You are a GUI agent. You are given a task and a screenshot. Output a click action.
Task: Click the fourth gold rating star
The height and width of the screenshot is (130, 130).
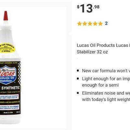(95, 23)
